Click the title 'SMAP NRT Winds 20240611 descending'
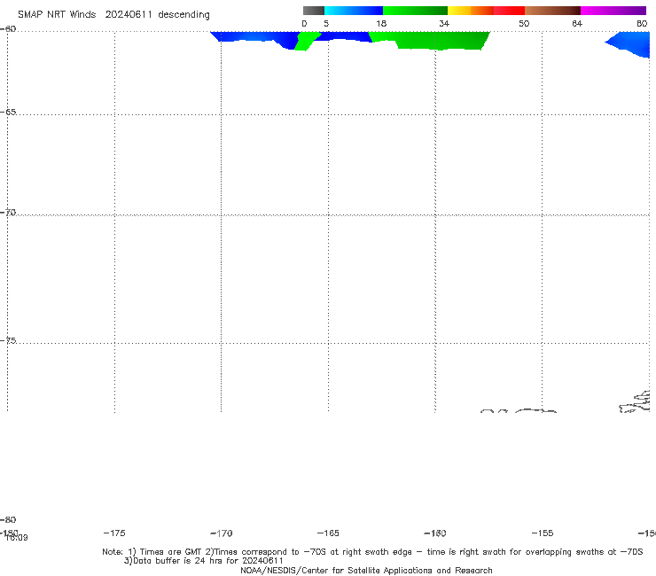The image size is (656, 576). click(113, 15)
